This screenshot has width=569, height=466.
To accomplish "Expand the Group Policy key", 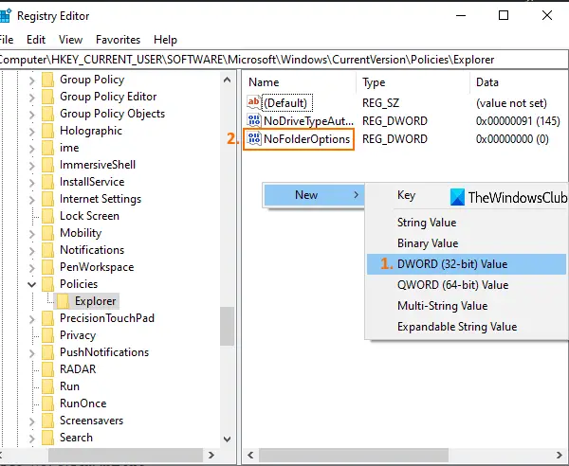I will coord(32,81).
